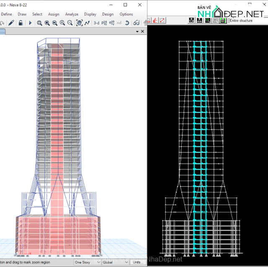Click the zoom out one step icon
The width and height of the screenshot is (268, 267).
click(x=70, y=23)
